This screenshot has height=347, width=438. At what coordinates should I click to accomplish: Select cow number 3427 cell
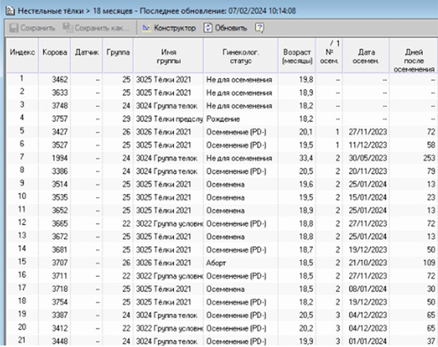[55, 132]
